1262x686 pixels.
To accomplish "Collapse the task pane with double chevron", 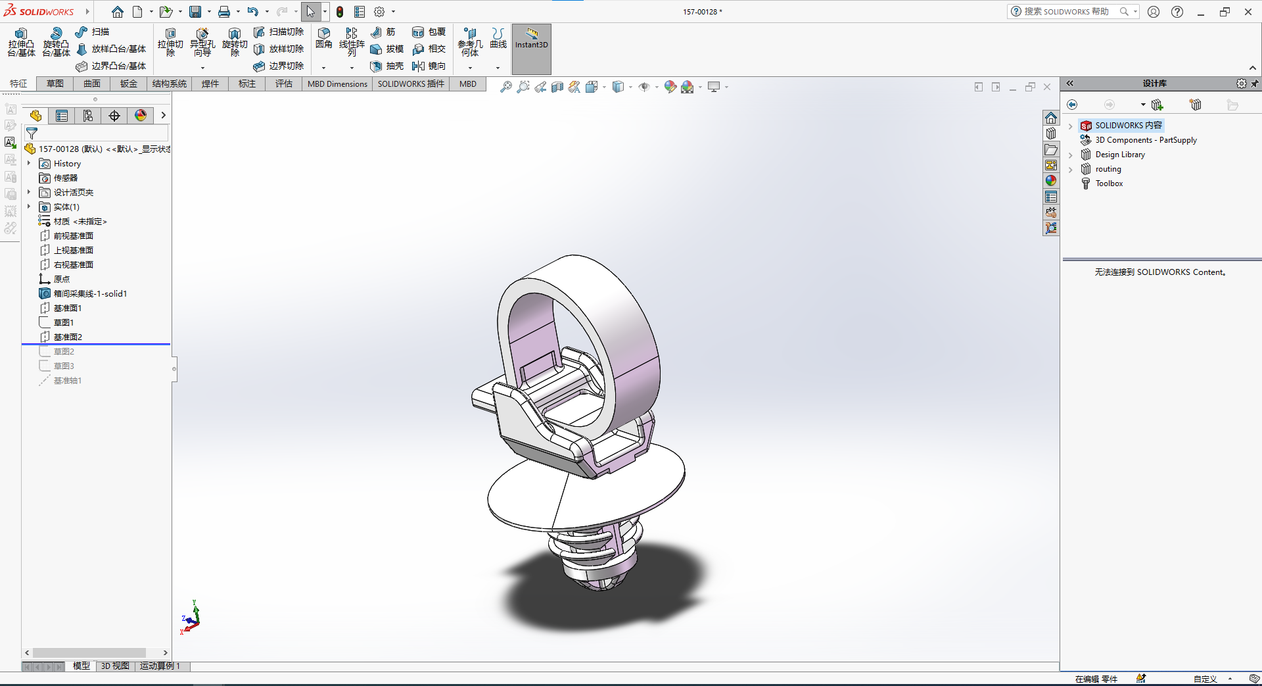I will [1070, 84].
